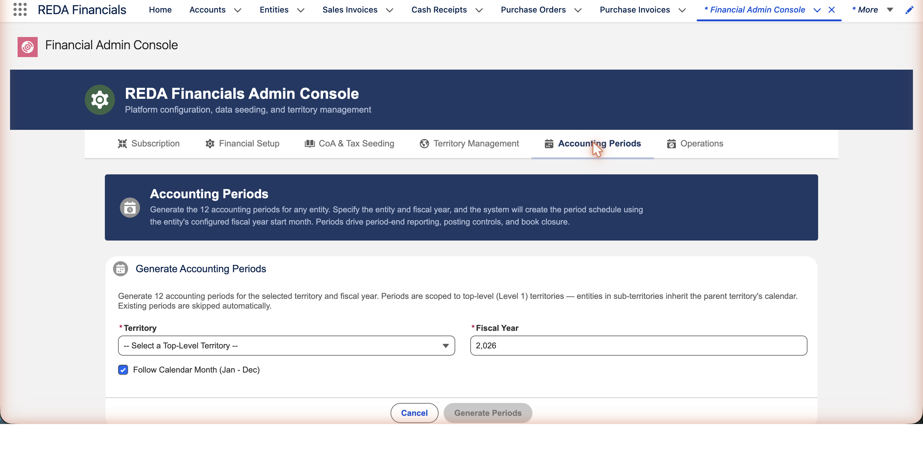Click the Financial Setup gear icon
This screenshot has width=923, height=461.
(210, 144)
